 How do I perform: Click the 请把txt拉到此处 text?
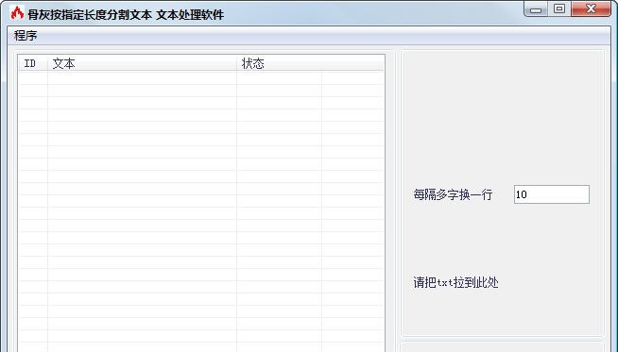click(455, 282)
